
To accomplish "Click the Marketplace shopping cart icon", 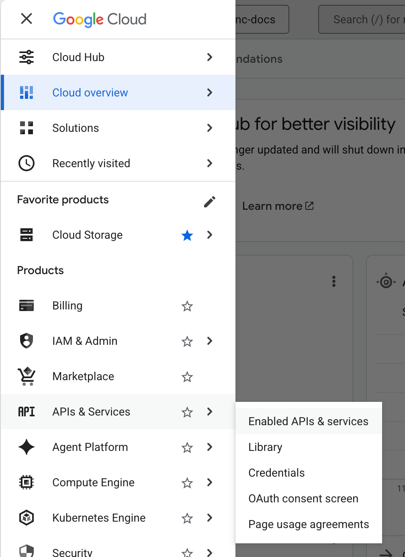I will click(27, 376).
